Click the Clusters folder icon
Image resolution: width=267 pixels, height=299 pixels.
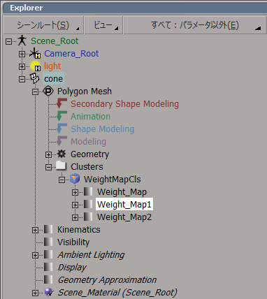(62, 166)
